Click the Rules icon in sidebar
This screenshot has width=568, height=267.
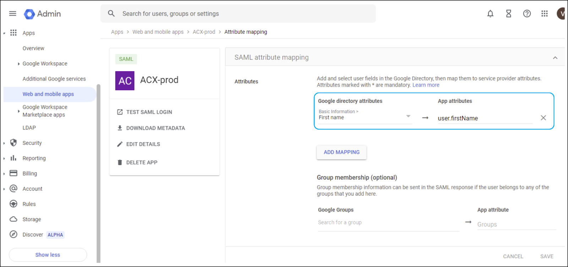point(13,204)
